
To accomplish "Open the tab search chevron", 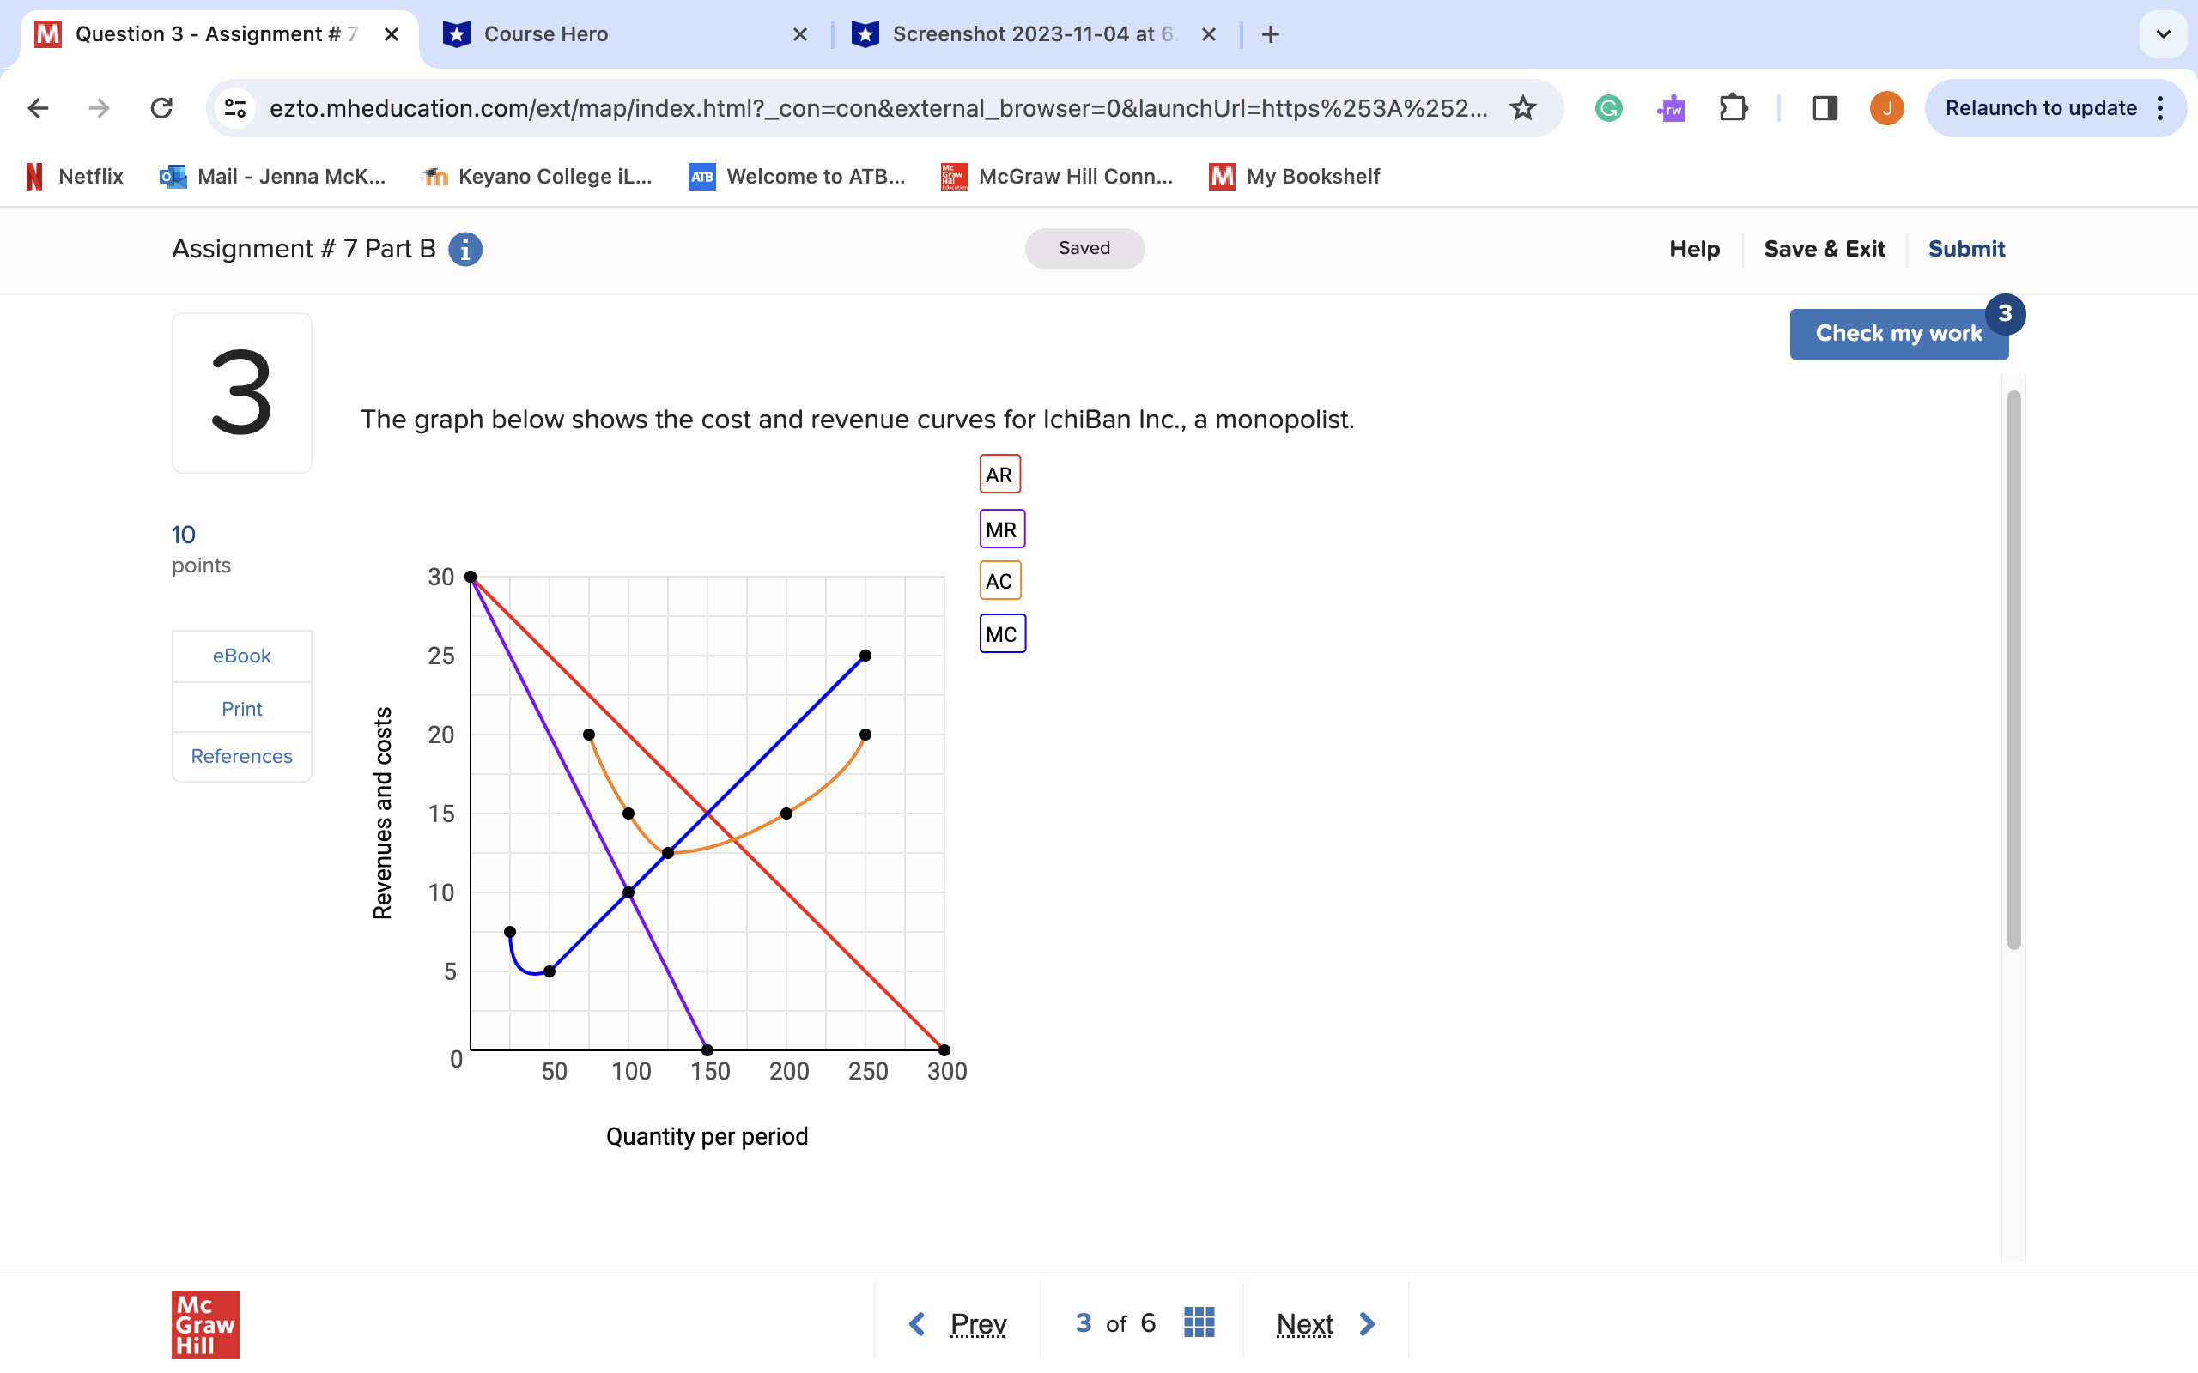I will coord(2163,33).
